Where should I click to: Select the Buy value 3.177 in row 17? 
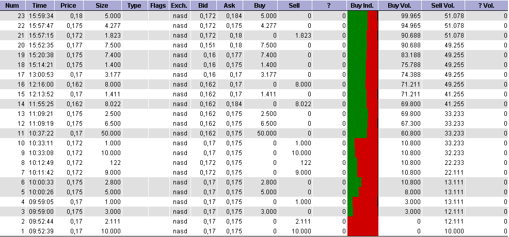pos(269,75)
